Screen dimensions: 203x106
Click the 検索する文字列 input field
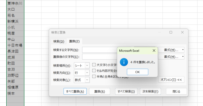click(x=99, y=50)
